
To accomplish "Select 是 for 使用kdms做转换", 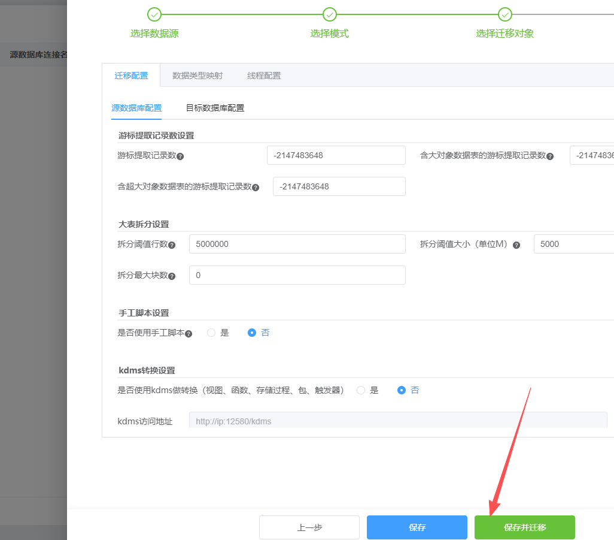I will click(361, 390).
